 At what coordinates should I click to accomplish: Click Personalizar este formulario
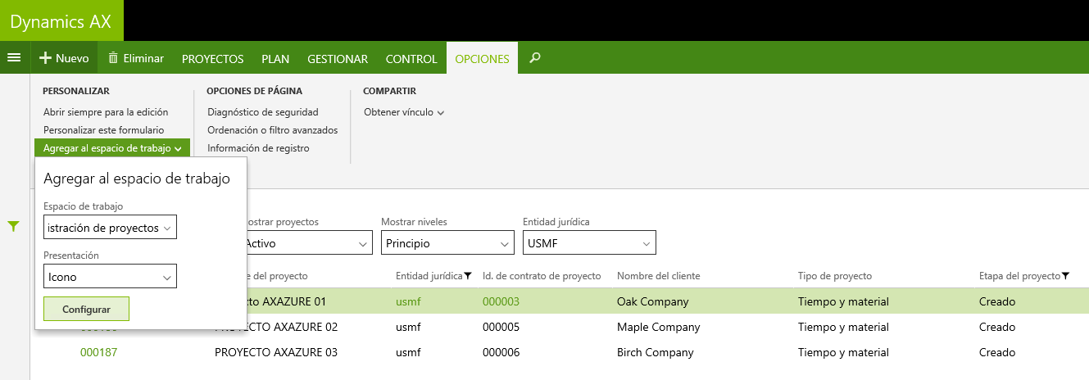point(103,130)
